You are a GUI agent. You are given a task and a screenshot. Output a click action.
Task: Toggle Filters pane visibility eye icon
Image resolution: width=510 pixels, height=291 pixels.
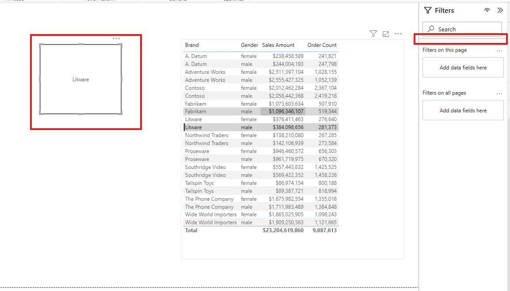(x=487, y=10)
